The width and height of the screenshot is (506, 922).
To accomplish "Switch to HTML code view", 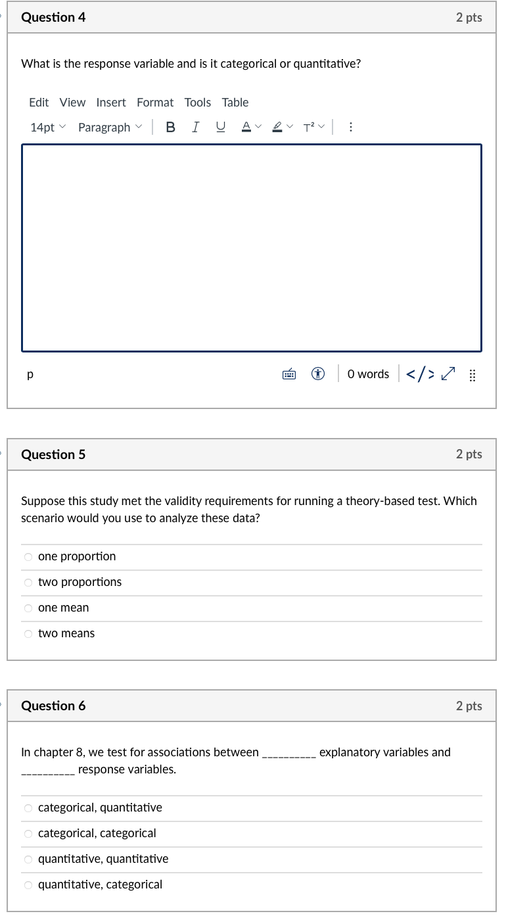I will pyautogui.click(x=419, y=374).
